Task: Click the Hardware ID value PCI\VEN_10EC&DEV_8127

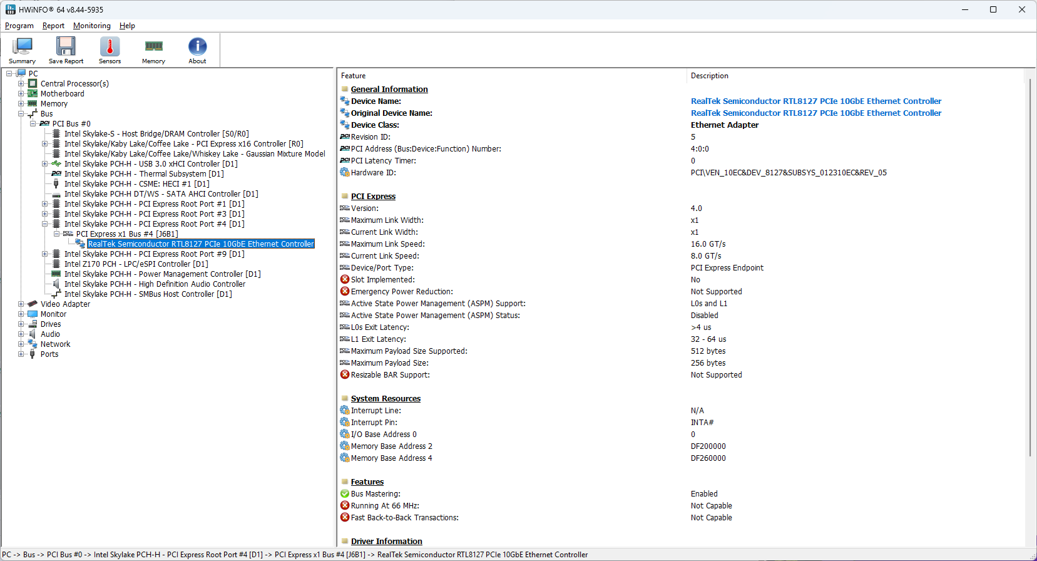Action: click(789, 172)
